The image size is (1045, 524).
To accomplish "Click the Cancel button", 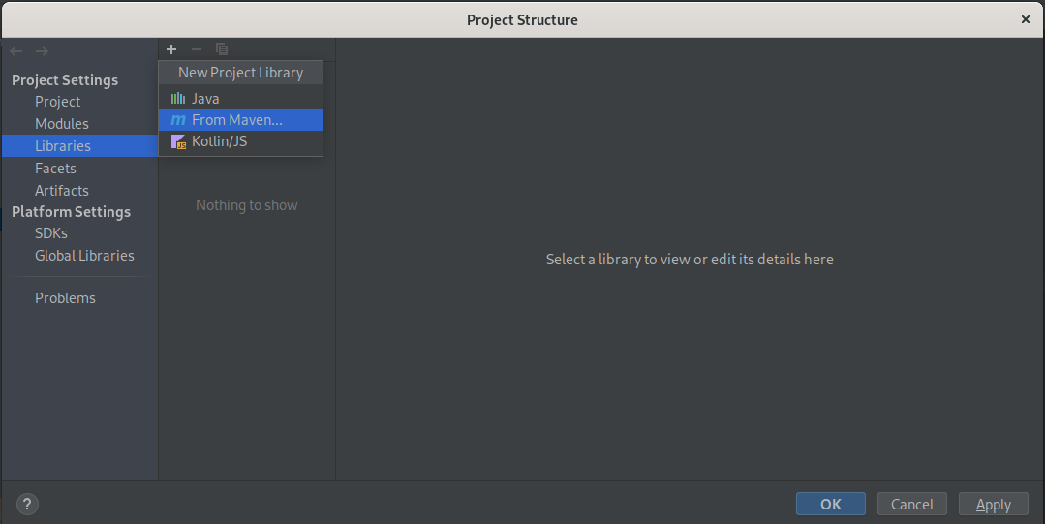I will pos(911,504).
